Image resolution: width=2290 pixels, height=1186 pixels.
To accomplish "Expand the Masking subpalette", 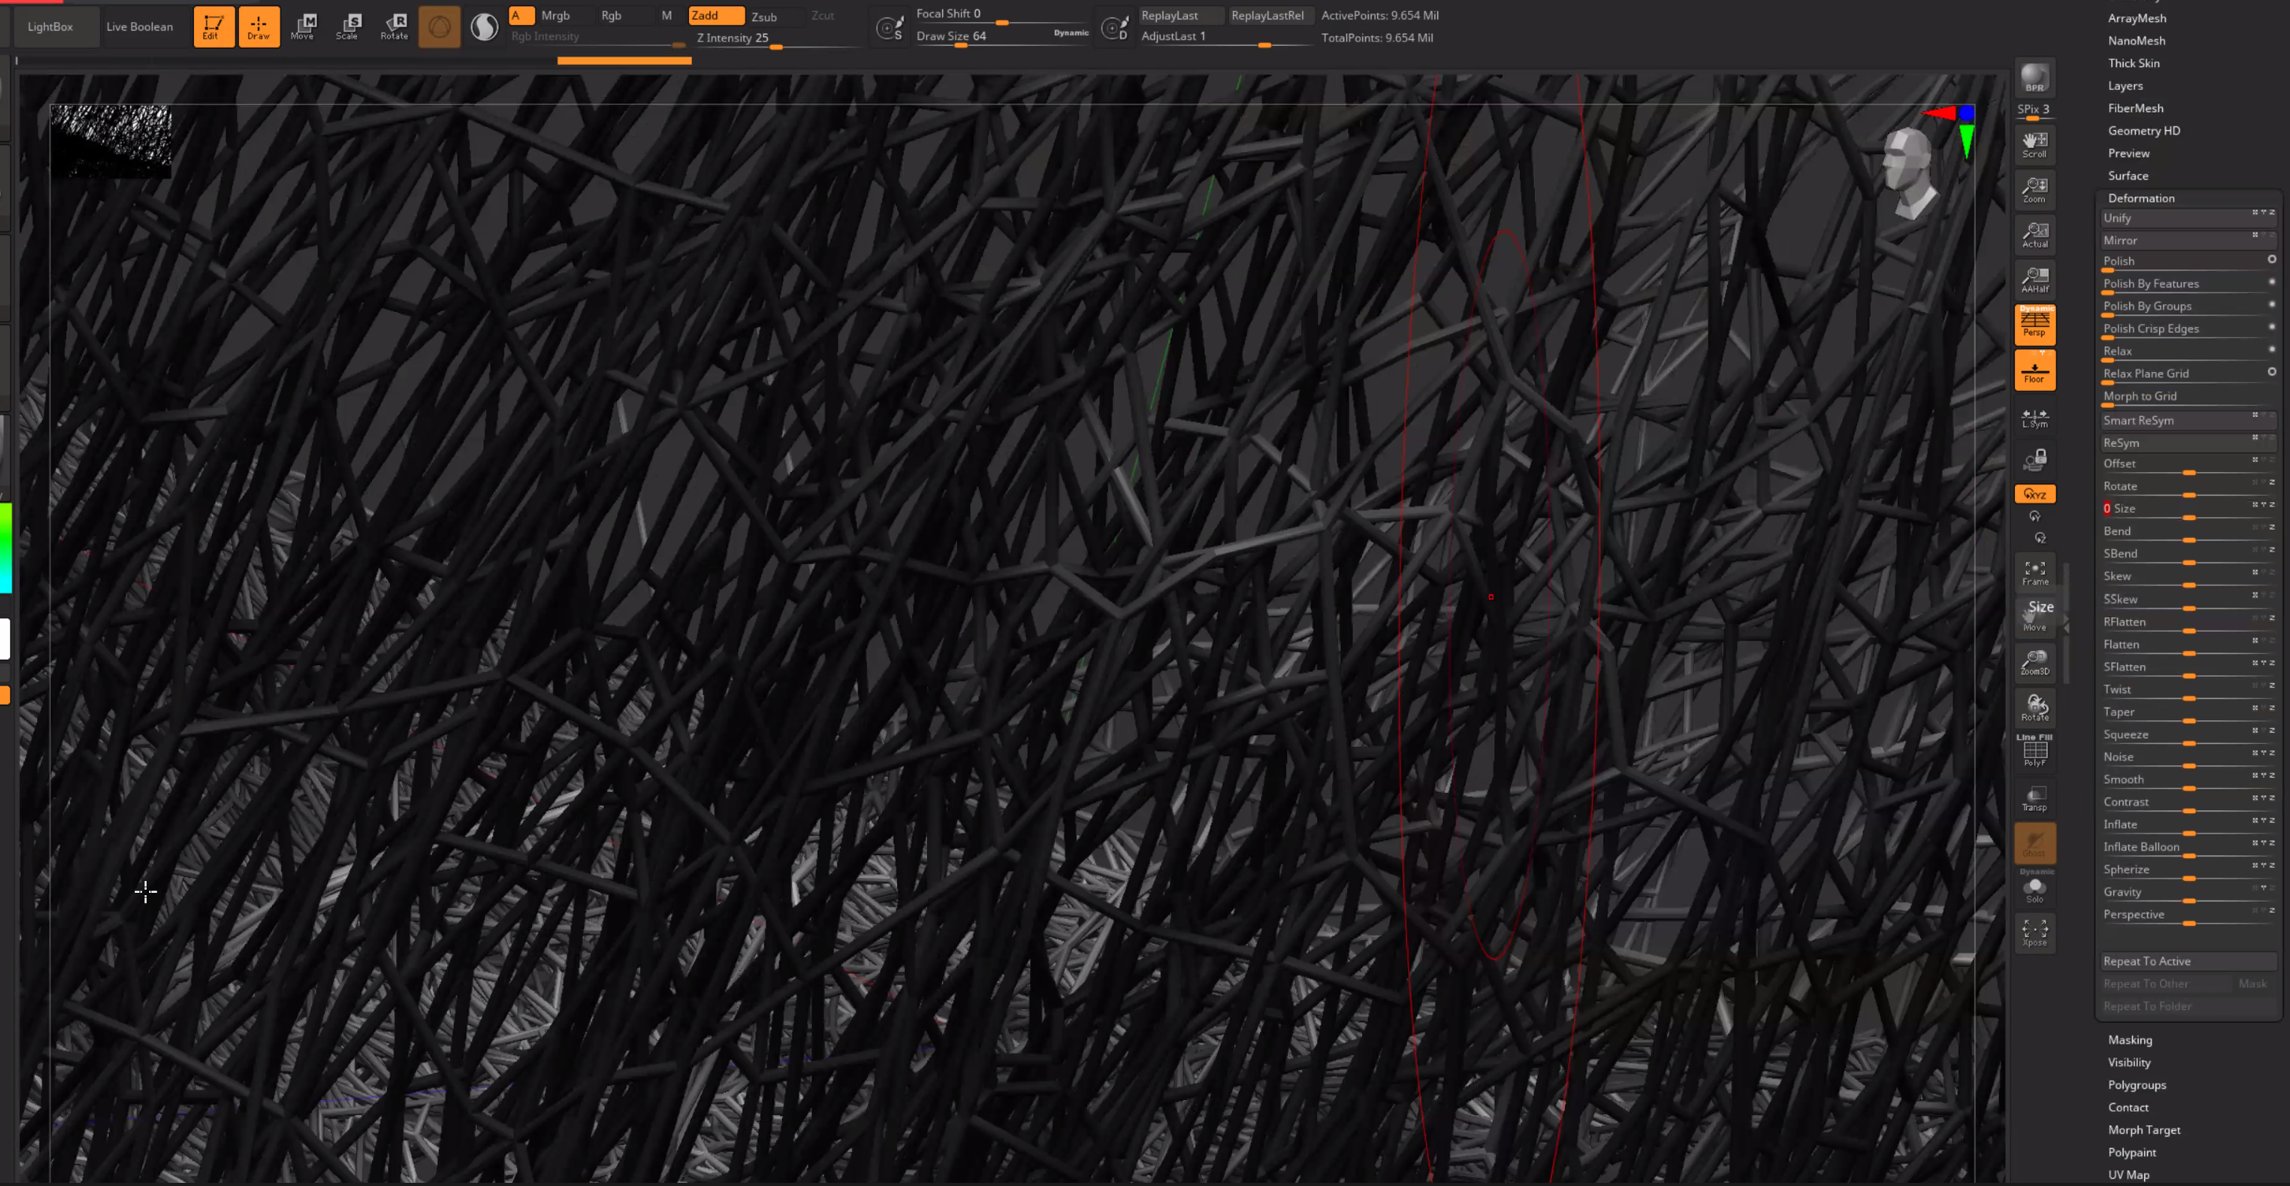I will (x=2129, y=1039).
